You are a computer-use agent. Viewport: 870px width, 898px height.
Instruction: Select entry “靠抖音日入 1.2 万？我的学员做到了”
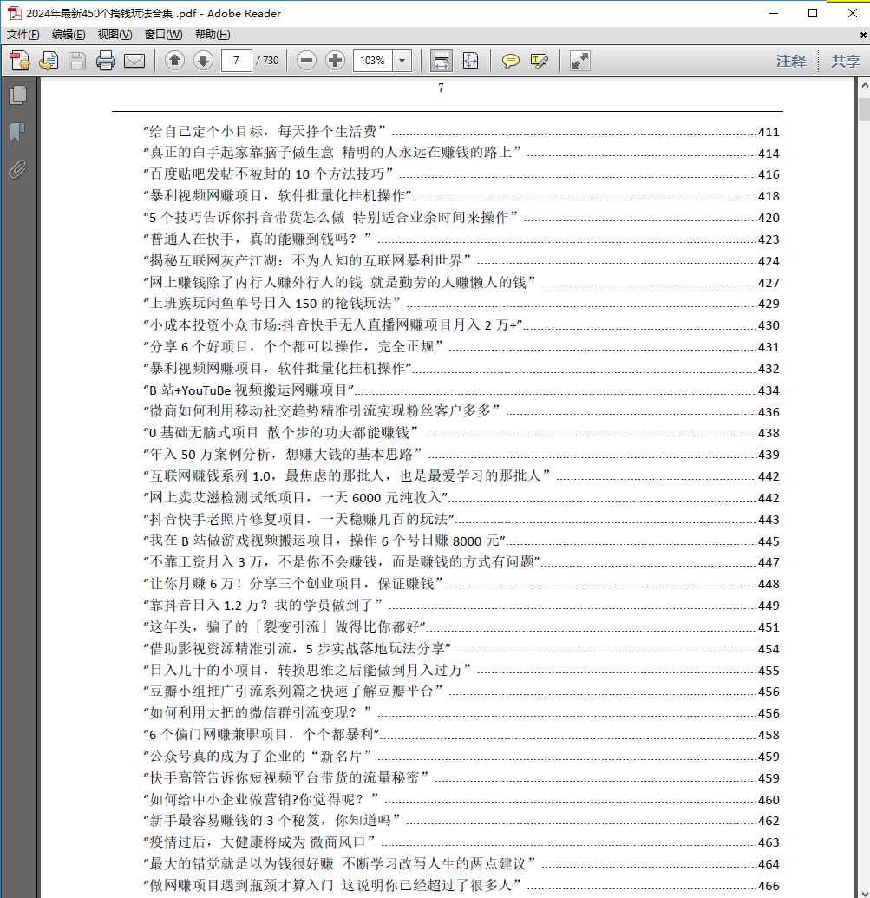(461, 606)
